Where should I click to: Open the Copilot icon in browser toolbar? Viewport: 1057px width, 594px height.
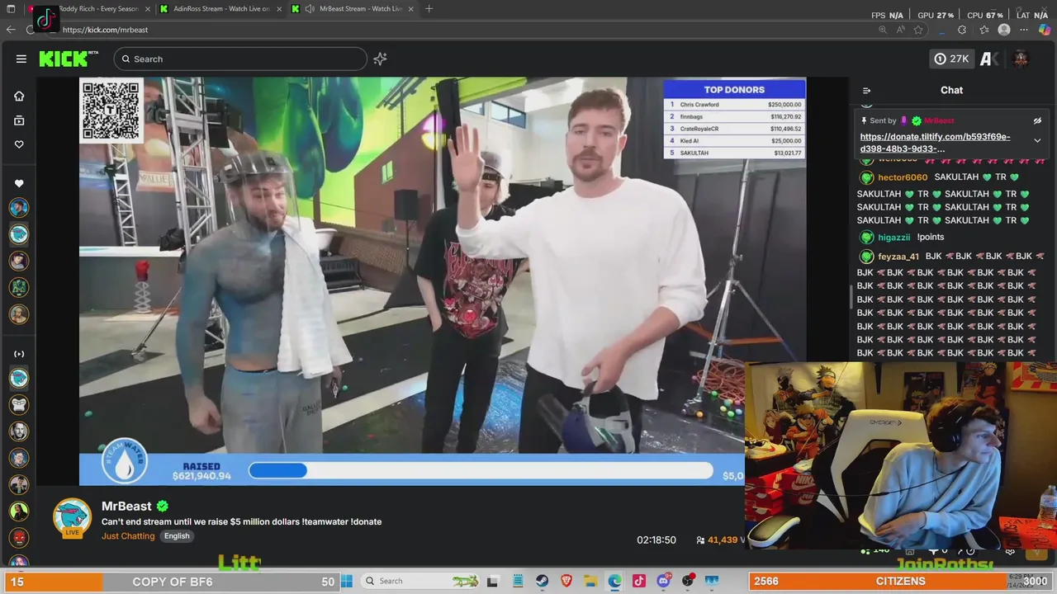tap(1045, 30)
